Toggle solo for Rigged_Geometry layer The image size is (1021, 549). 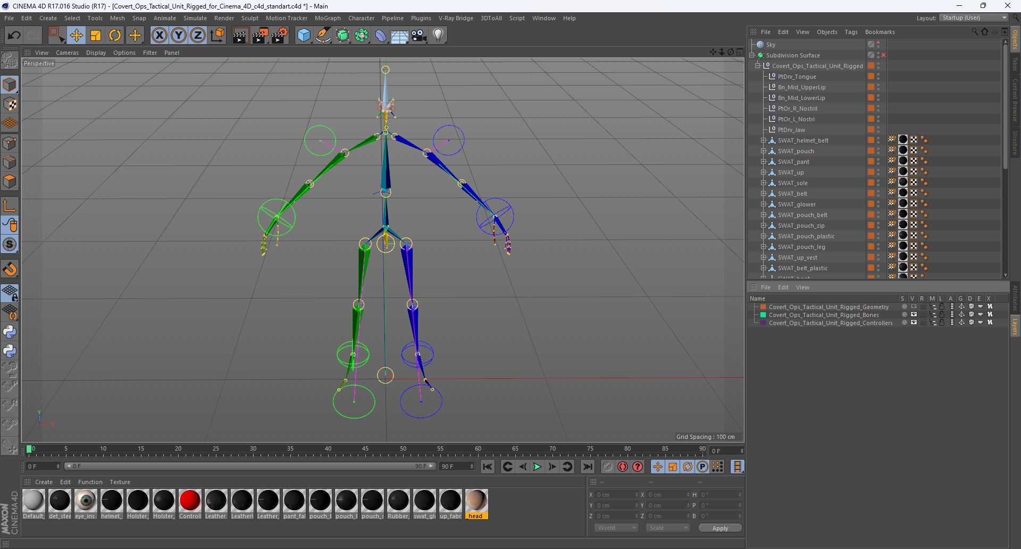tap(904, 307)
